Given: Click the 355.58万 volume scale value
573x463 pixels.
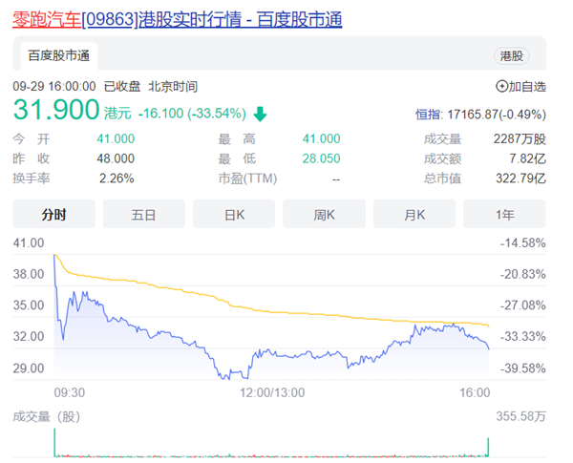Looking at the screenshot, I should [x=520, y=416].
